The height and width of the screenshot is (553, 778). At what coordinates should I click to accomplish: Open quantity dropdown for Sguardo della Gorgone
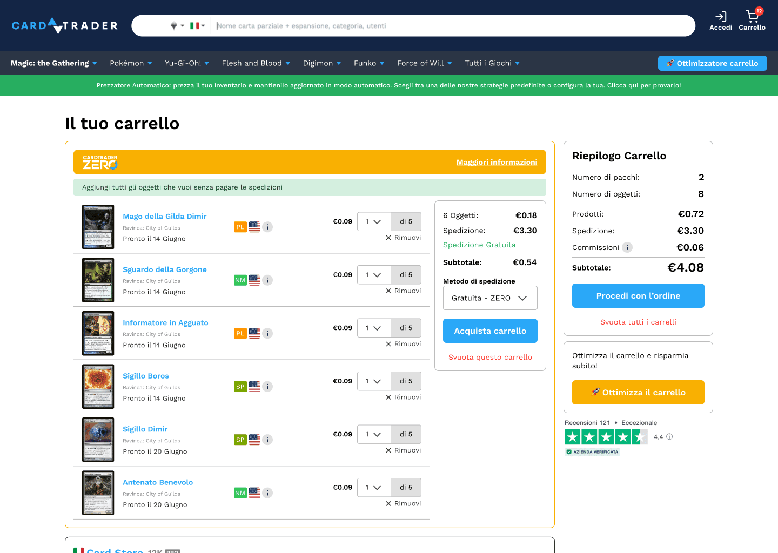(x=374, y=275)
